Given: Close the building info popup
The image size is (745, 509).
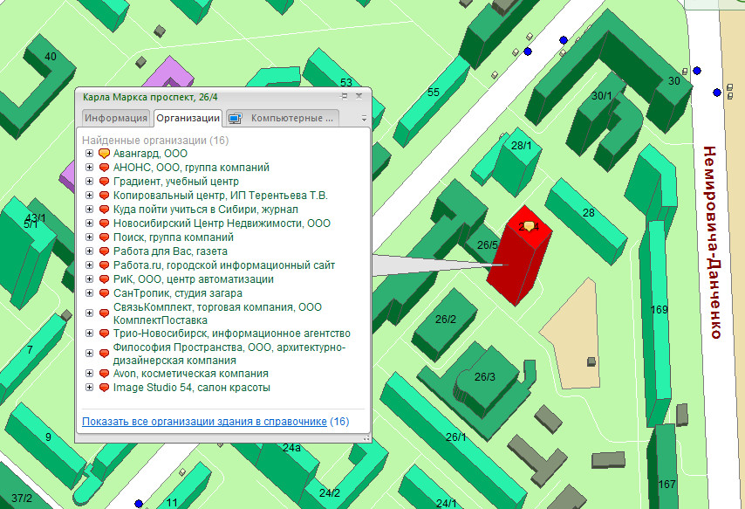Looking at the screenshot, I should [x=359, y=96].
